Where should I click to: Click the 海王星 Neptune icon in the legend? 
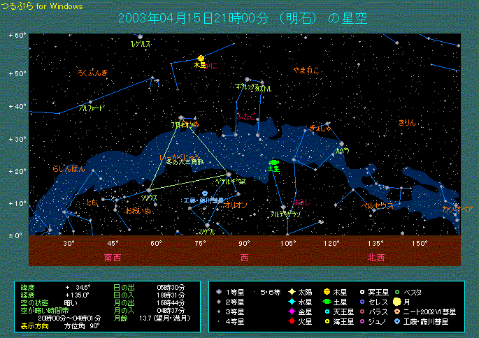tap(327, 321)
